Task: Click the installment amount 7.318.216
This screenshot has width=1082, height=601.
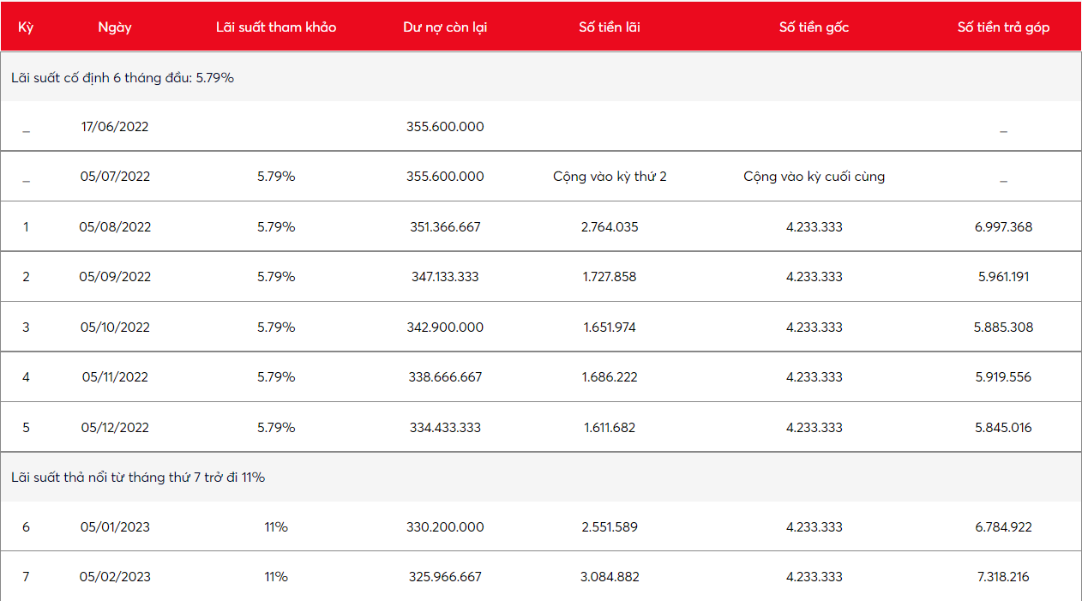Action: click(x=1003, y=577)
